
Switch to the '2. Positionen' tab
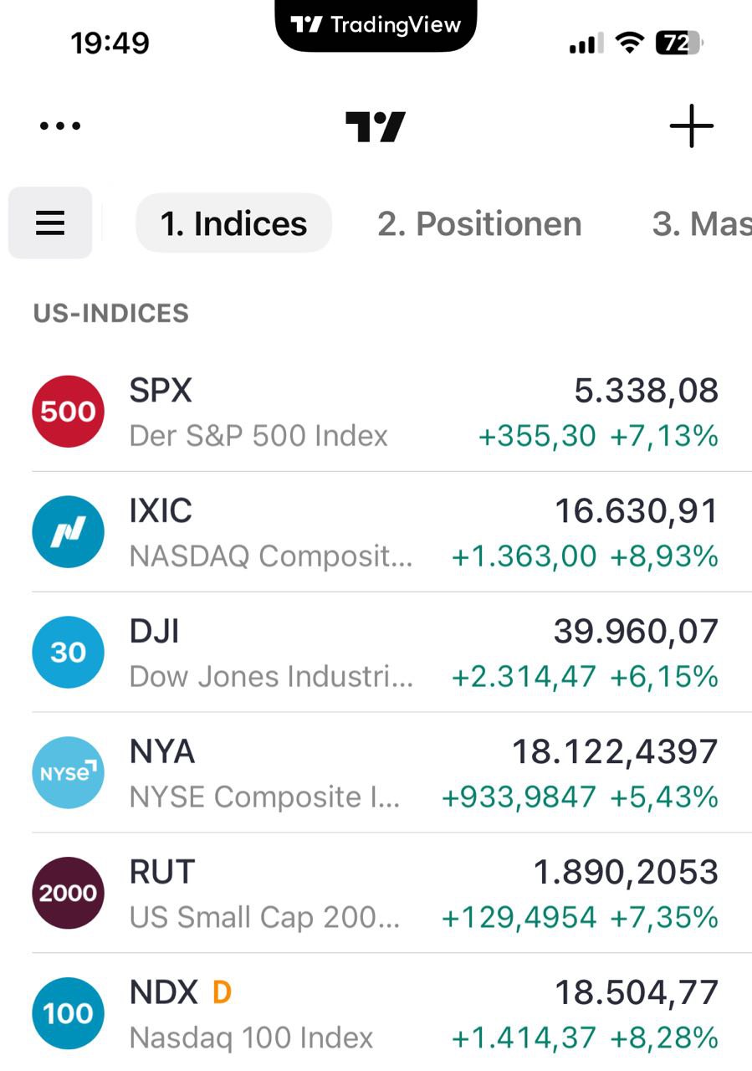[479, 223]
